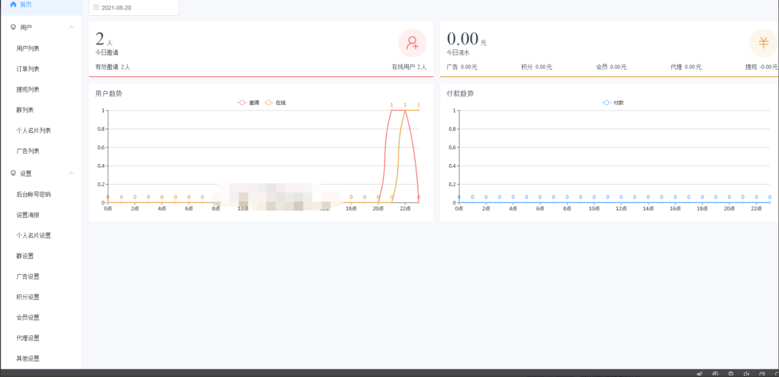Open 个人名片设置 in the sidebar
The width and height of the screenshot is (779, 377).
(x=34, y=236)
